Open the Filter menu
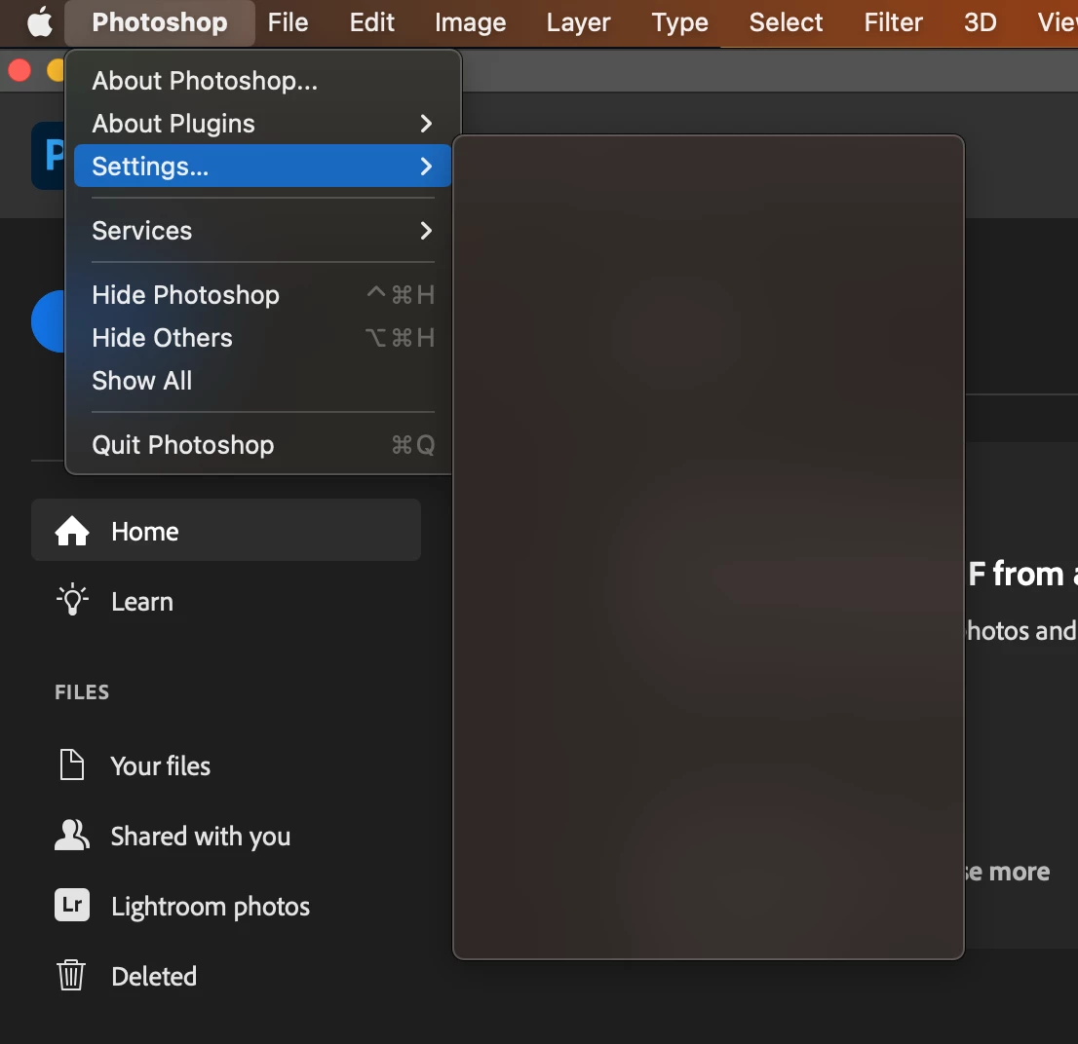This screenshot has height=1044, width=1078. 893,22
